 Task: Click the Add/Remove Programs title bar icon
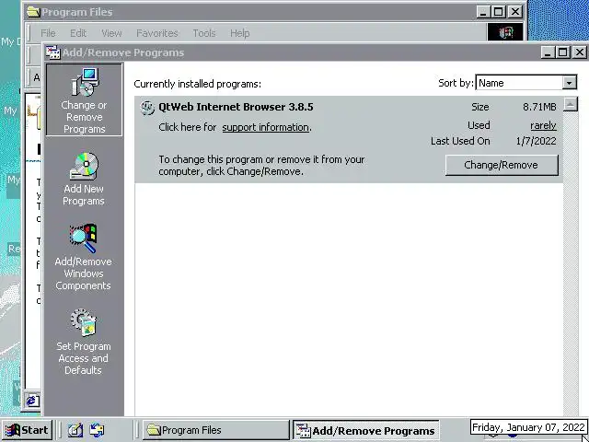click(x=52, y=52)
